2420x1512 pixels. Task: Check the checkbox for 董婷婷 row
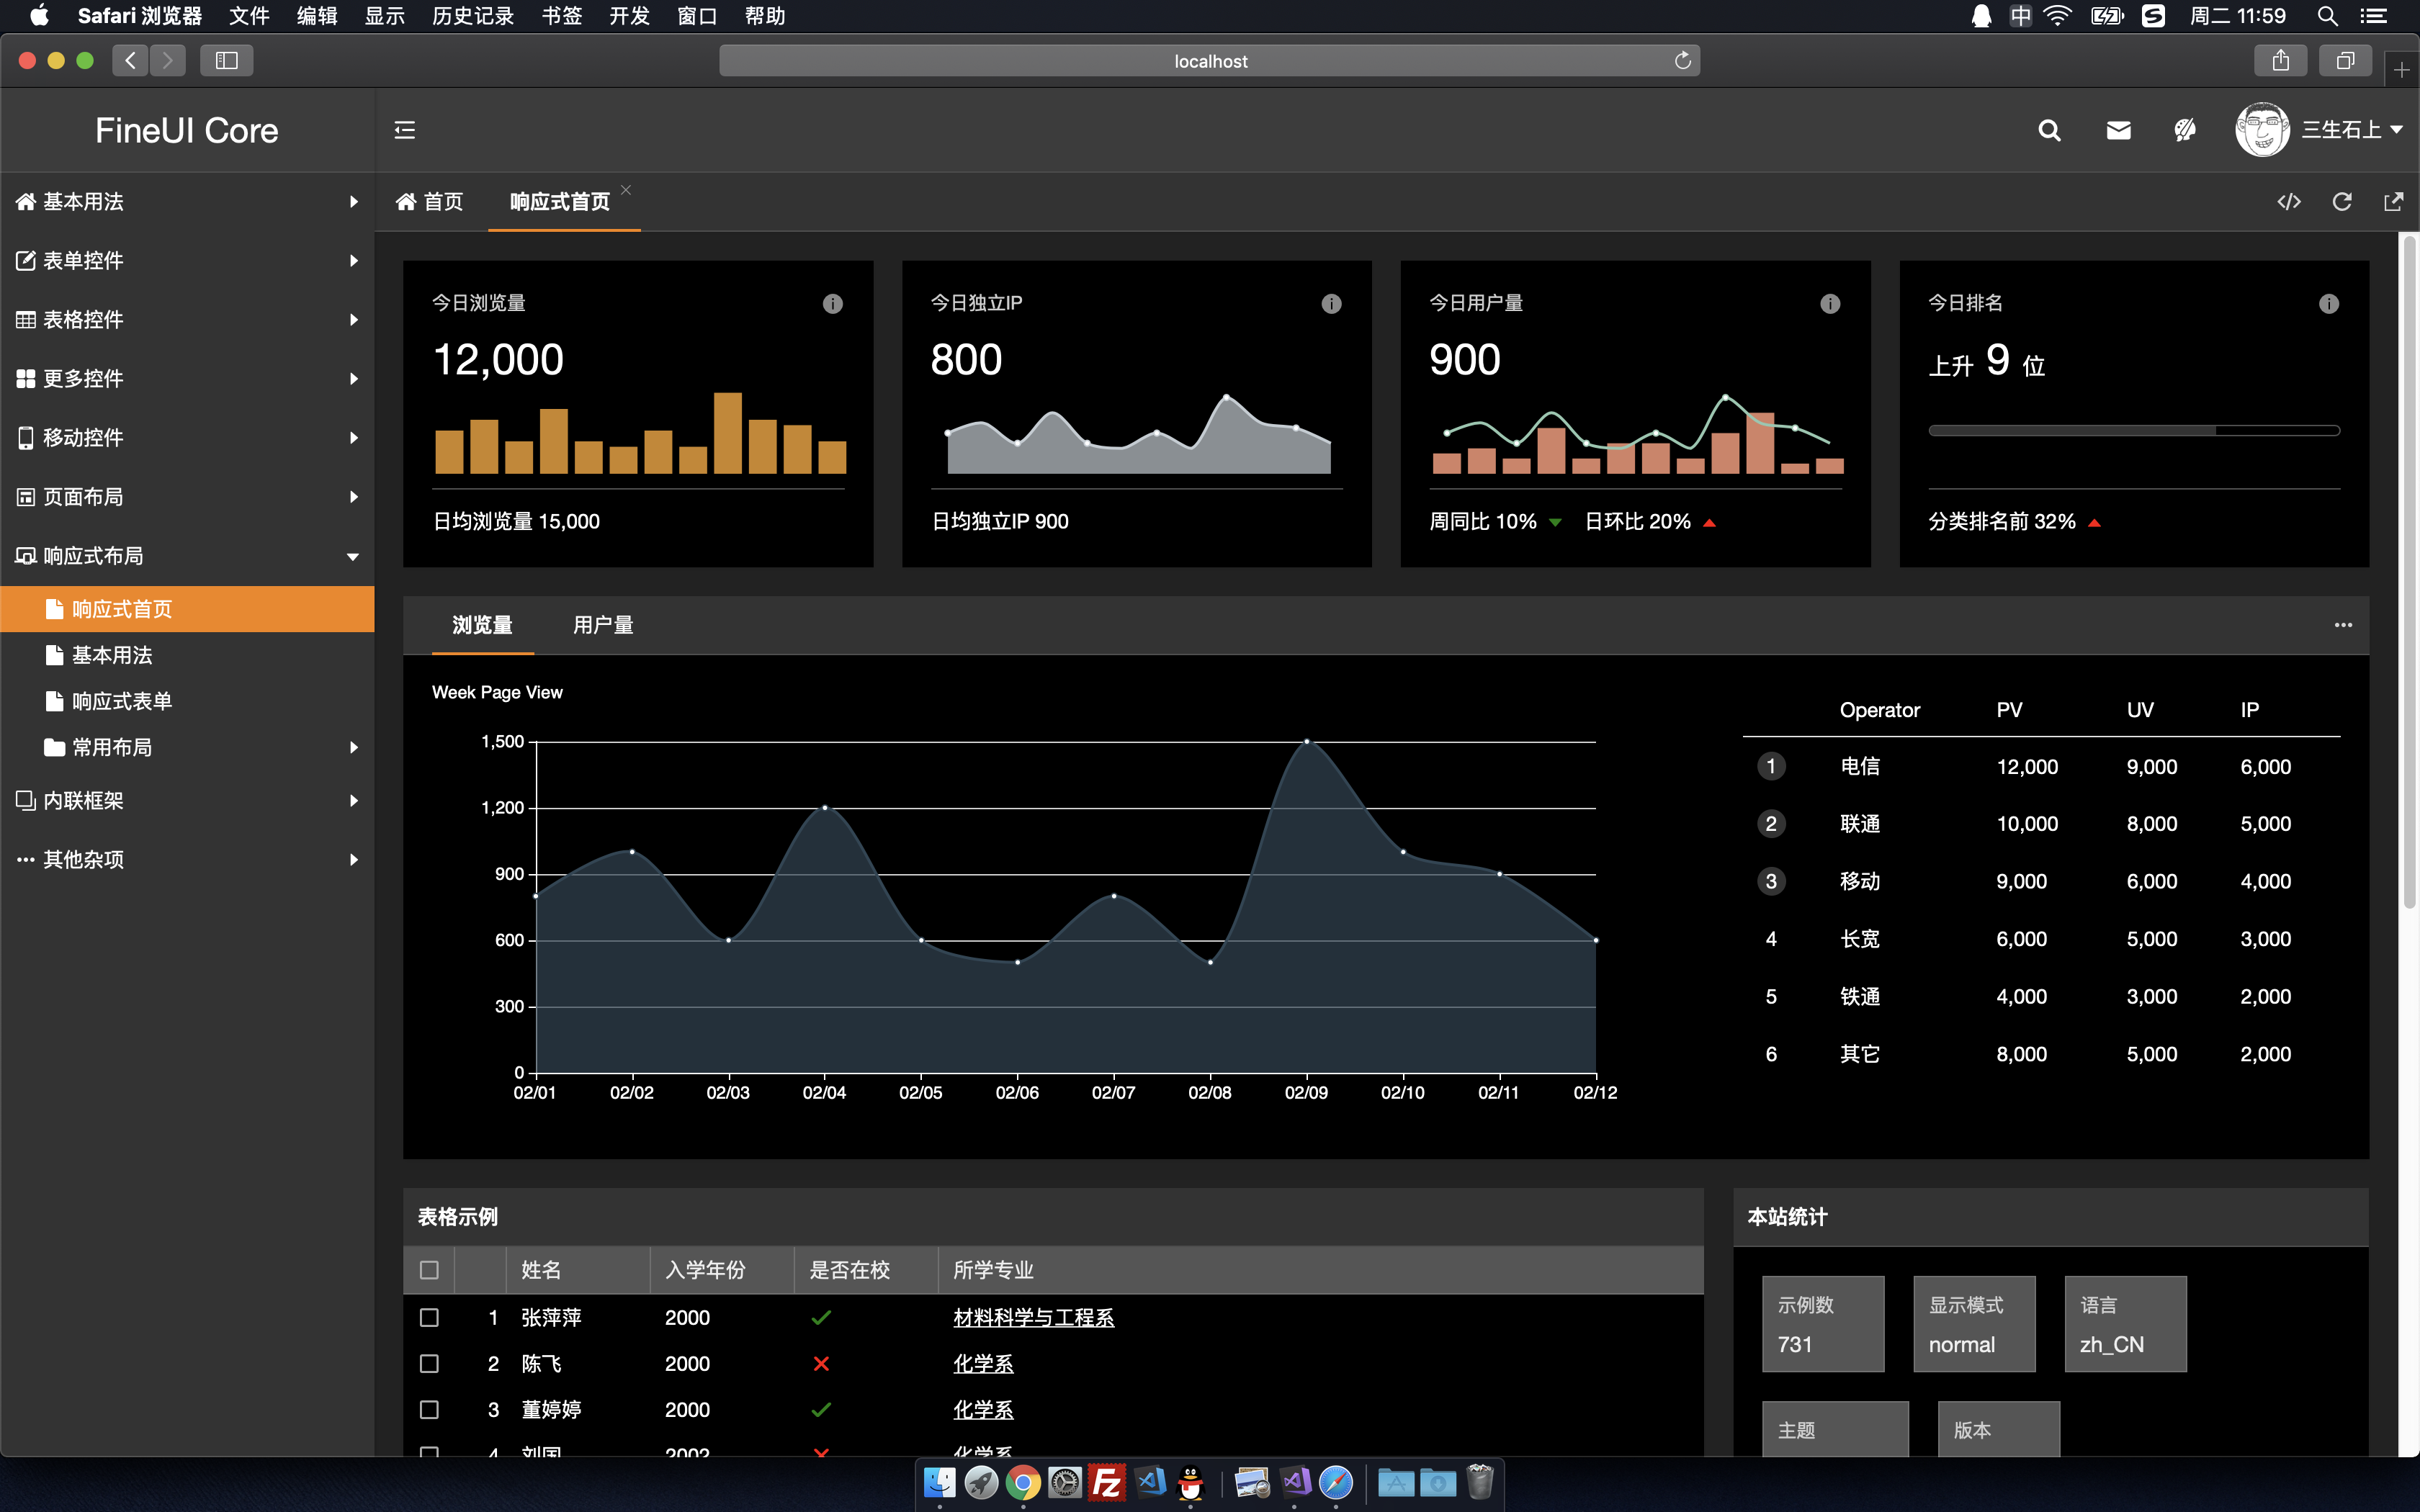(x=429, y=1409)
